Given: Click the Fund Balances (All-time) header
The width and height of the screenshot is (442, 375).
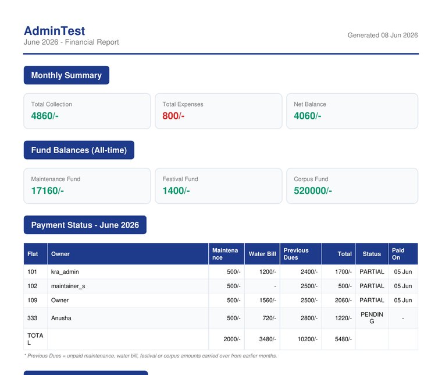Looking at the screenshot, I should pos(79,150).
